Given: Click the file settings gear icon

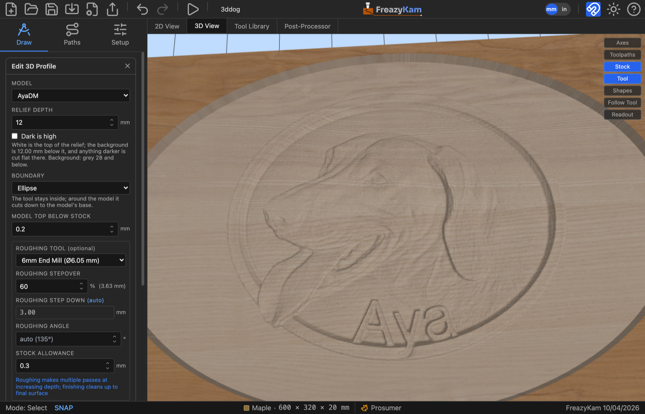Looking at the screenshot, I should [92, 9].
